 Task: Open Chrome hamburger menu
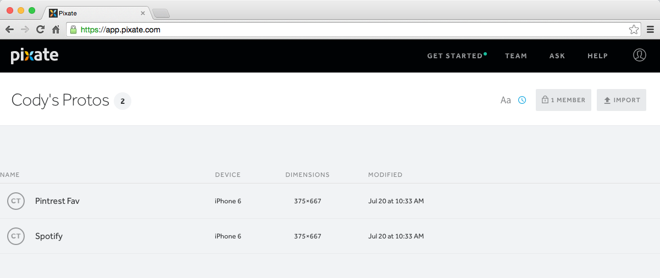(x=650, y=30)
